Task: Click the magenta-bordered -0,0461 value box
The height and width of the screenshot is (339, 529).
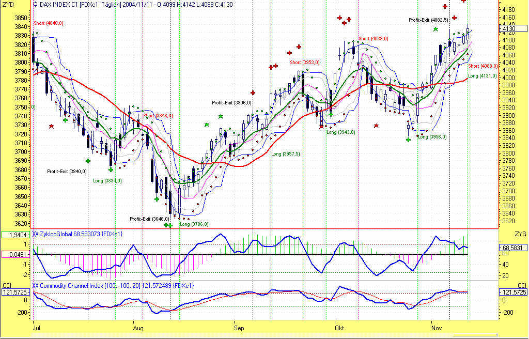Action: click(x=15, y=254)
